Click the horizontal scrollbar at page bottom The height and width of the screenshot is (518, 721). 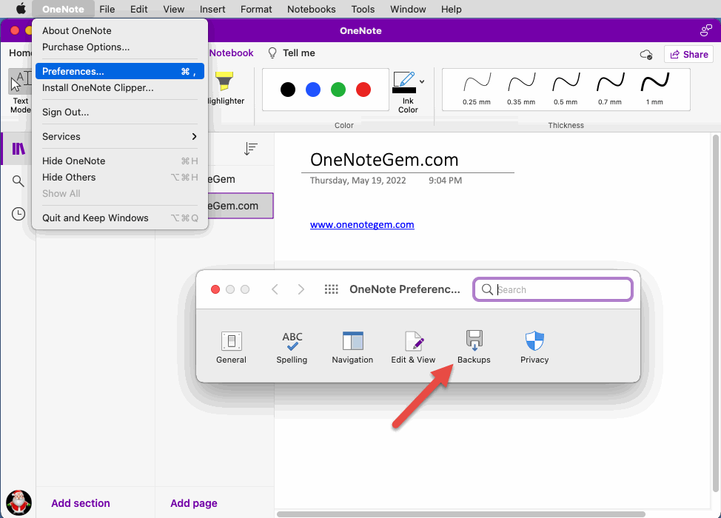point(460,514)
